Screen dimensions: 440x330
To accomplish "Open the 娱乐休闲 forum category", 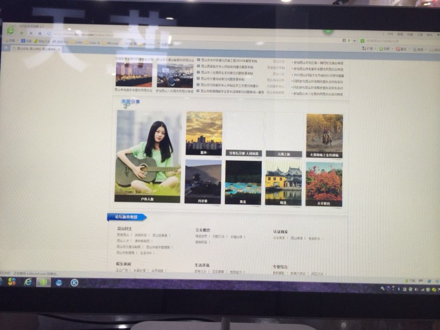I will pyautogui.click(x=124, y=264).
